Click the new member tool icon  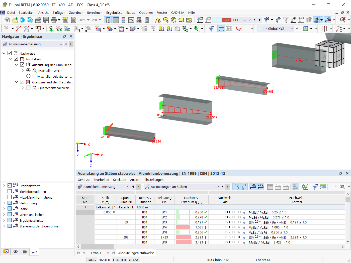pos(26,29)
